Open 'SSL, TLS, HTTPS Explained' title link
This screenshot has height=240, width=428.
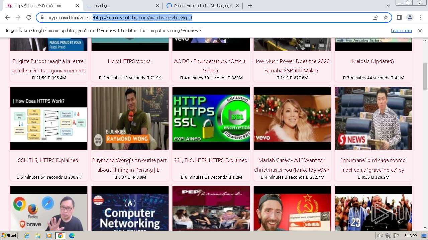pyautogui.click(x=48, y=160)
